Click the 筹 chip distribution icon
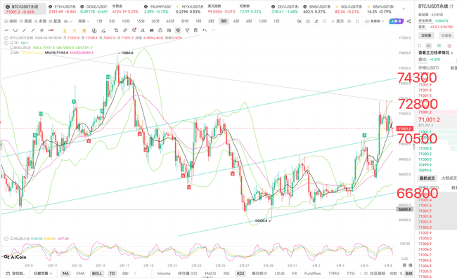The width and height of the screenshot is (457, 278). (x=84, y=31)
